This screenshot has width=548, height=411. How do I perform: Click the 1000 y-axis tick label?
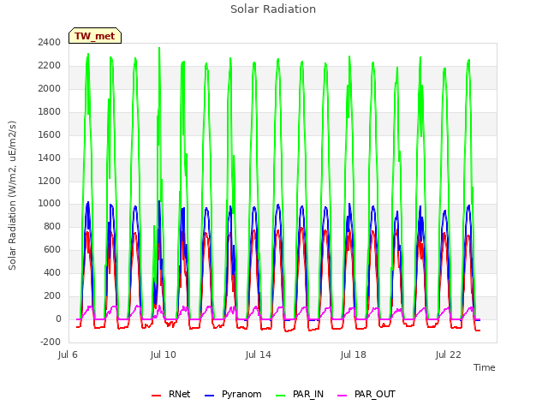point(50,204)
